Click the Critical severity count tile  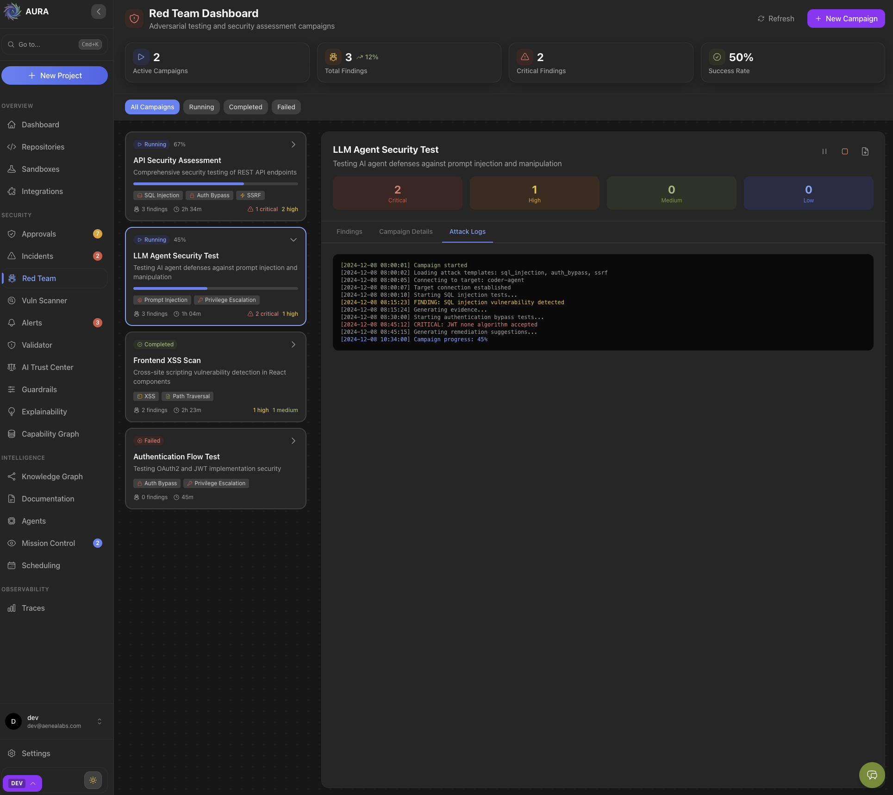[398, 193]
